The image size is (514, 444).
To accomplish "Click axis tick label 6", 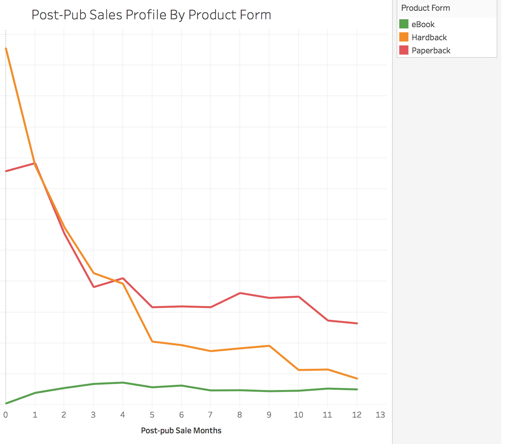I will tap(181, 415).
